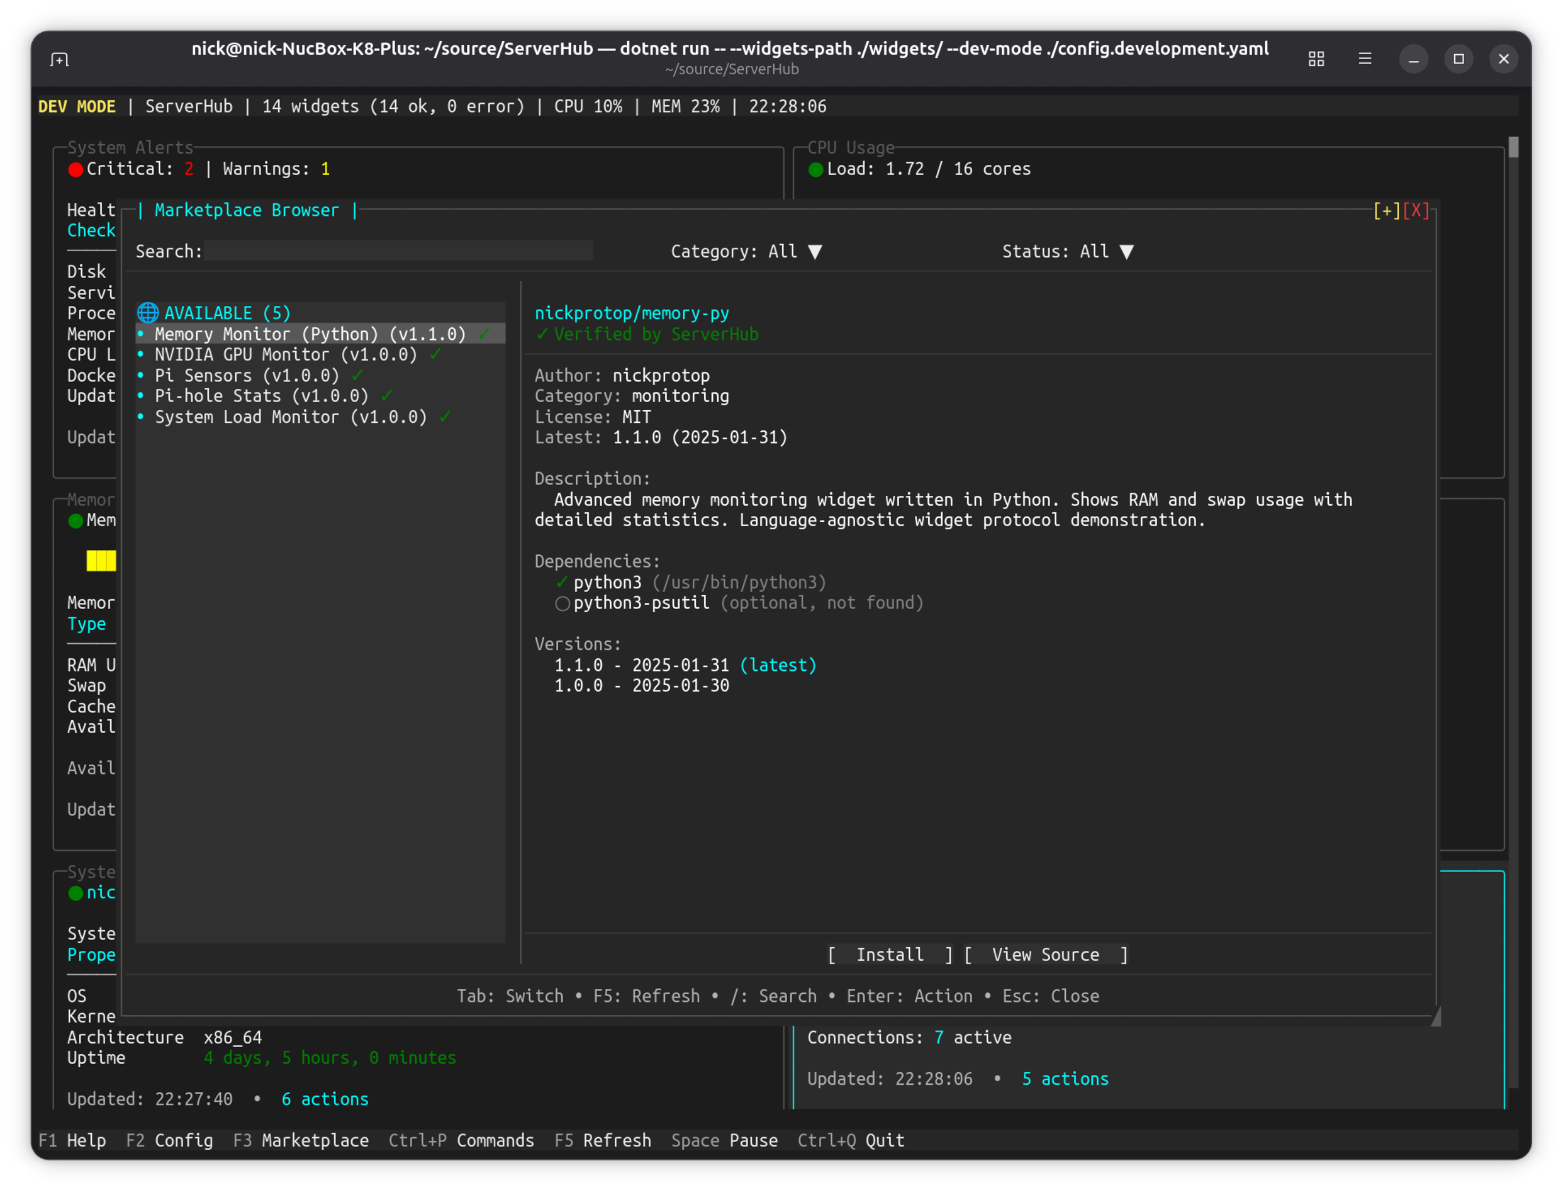Click the Verified by ServerHub checkmark
1562x1190 pixels.
click(542, 335)
